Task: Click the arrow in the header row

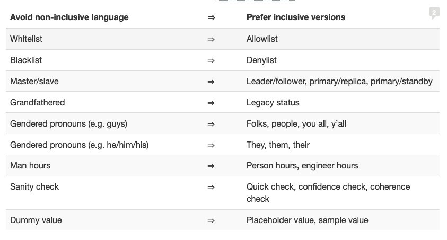Action: point(211,17)
